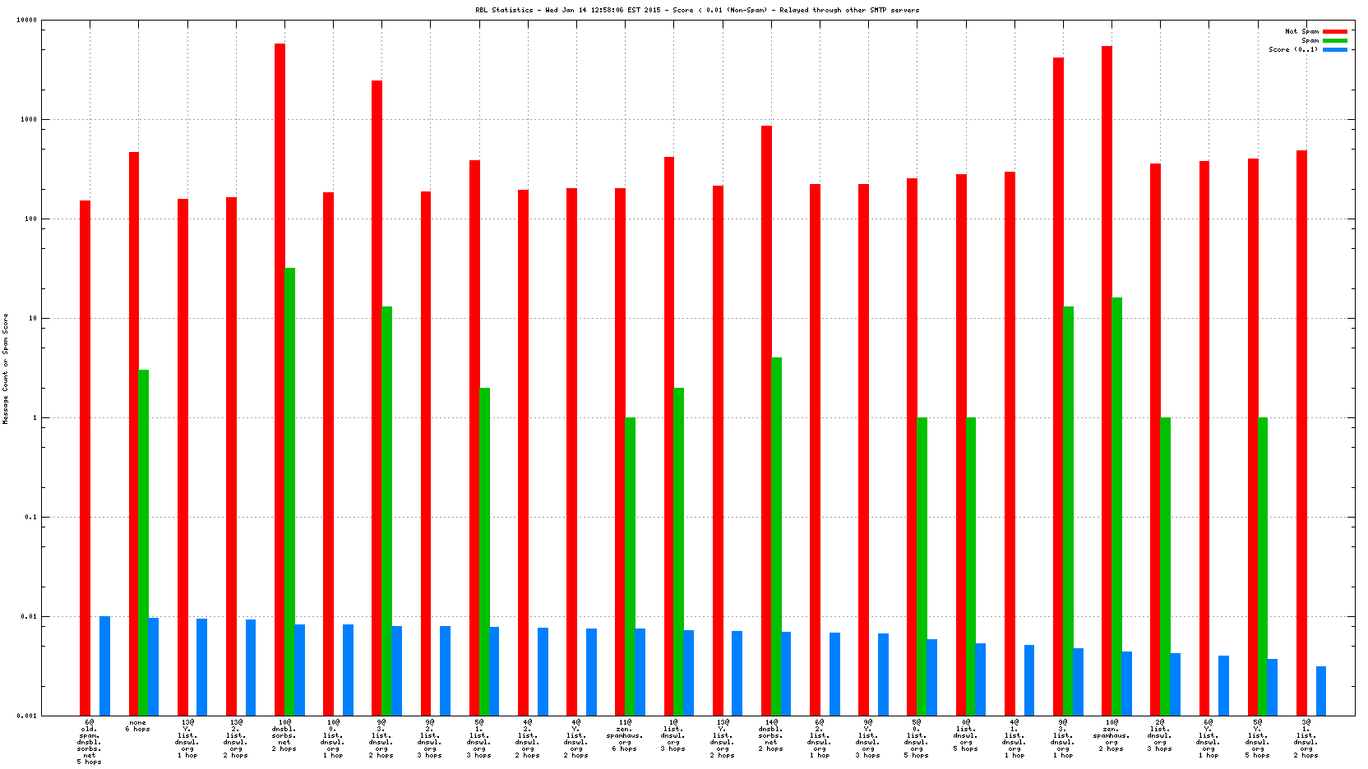Select the "Score (0..1)" legend label

pyautogui.click(x=1293, y=50)
